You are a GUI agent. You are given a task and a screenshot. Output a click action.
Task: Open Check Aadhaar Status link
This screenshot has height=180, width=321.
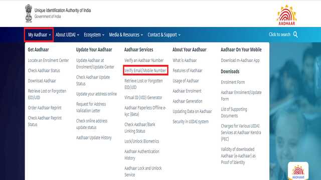click(x=44, y=70)
